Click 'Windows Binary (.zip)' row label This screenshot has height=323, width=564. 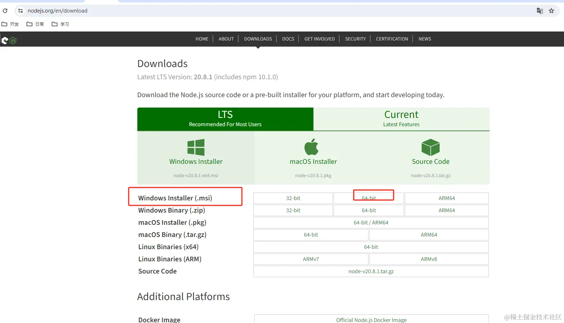click(x=171, y=210)
